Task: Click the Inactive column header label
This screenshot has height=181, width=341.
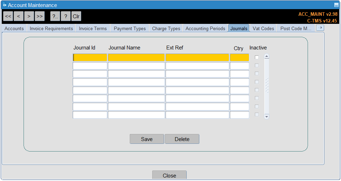Action: click(258, 48)
